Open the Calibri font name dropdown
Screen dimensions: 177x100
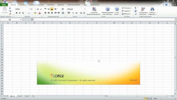[29, 9]
